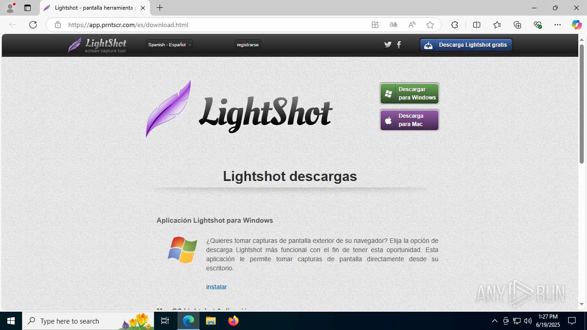Image resolution: width=587 pixels, height=330 pixels.
Task: Click Descarga Lightshot gratis button
Action: 466,45
